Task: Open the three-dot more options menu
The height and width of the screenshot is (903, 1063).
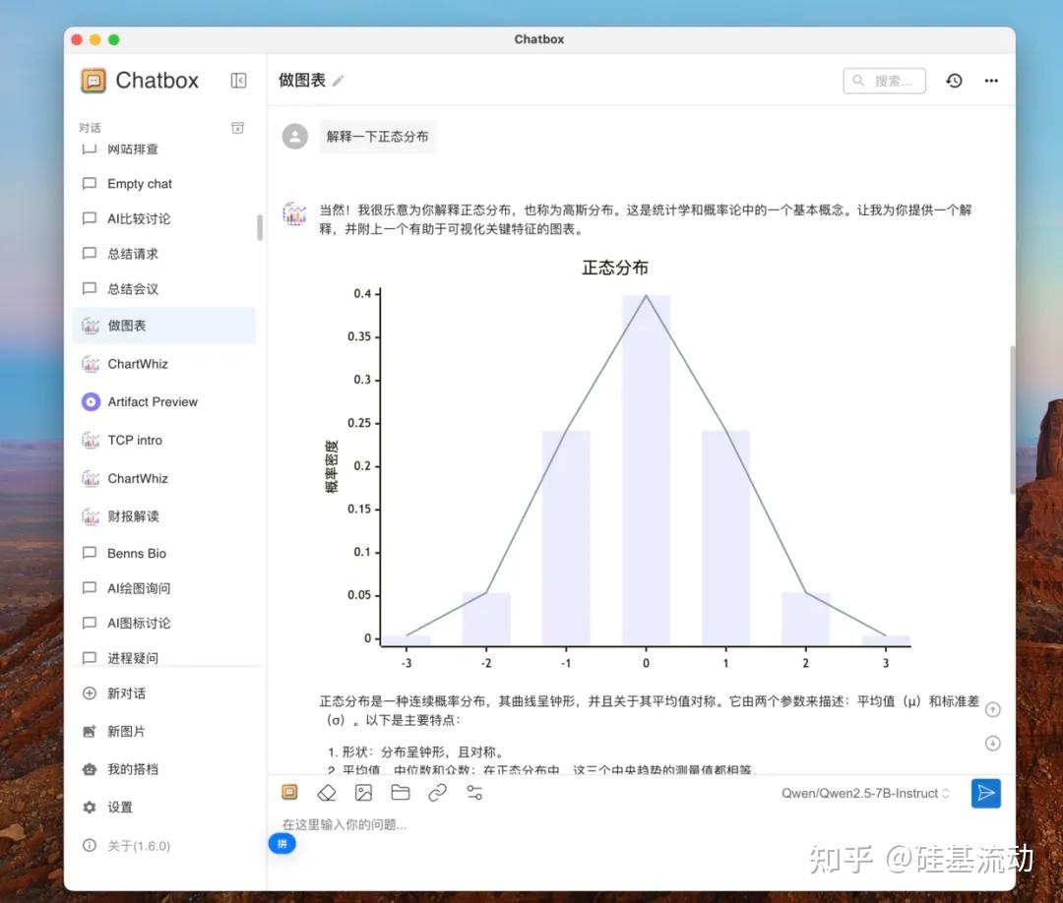Action: coord(991,81)
